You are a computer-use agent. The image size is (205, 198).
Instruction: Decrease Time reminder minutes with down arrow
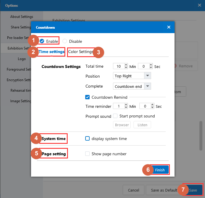pos(126,107)
